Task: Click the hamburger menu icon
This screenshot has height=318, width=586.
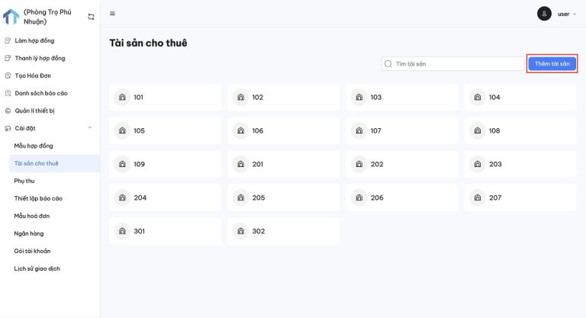Action: [113, 14]
